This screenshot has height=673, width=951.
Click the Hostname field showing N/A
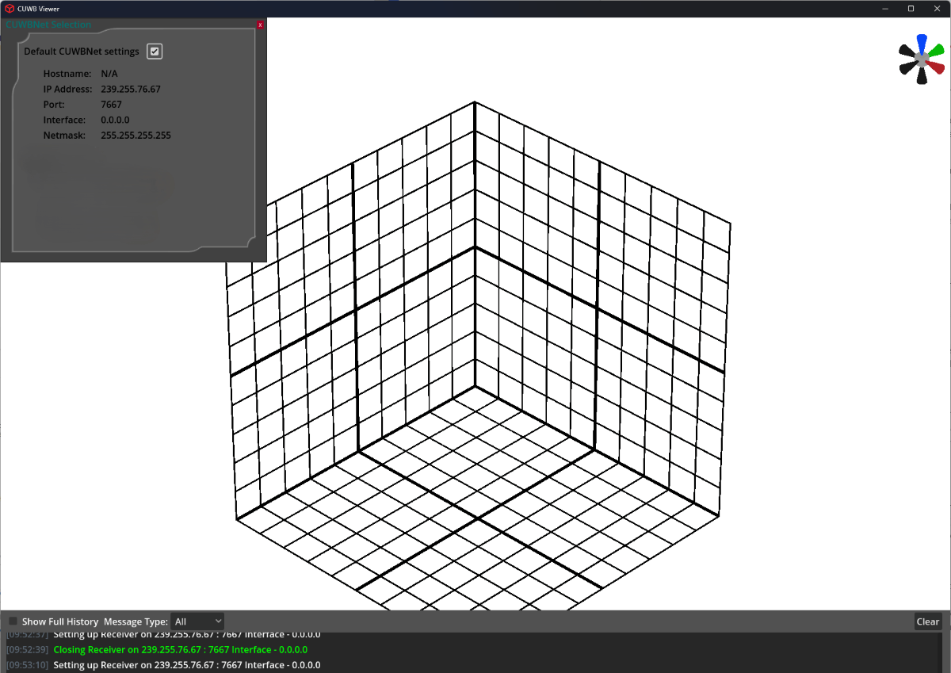click(108, 73)
